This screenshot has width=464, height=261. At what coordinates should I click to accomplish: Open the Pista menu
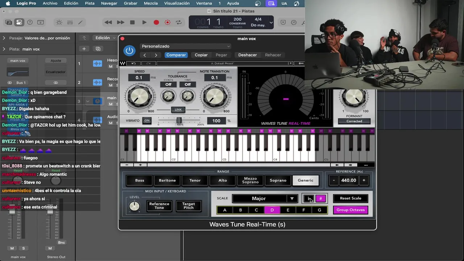[90, 3]
